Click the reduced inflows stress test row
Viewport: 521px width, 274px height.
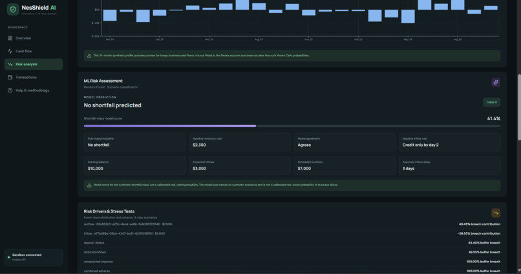[292, 252]
